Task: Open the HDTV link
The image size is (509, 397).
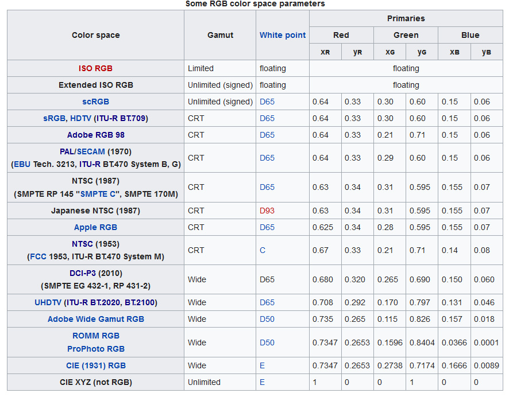Action: click(x=81, y=118)
